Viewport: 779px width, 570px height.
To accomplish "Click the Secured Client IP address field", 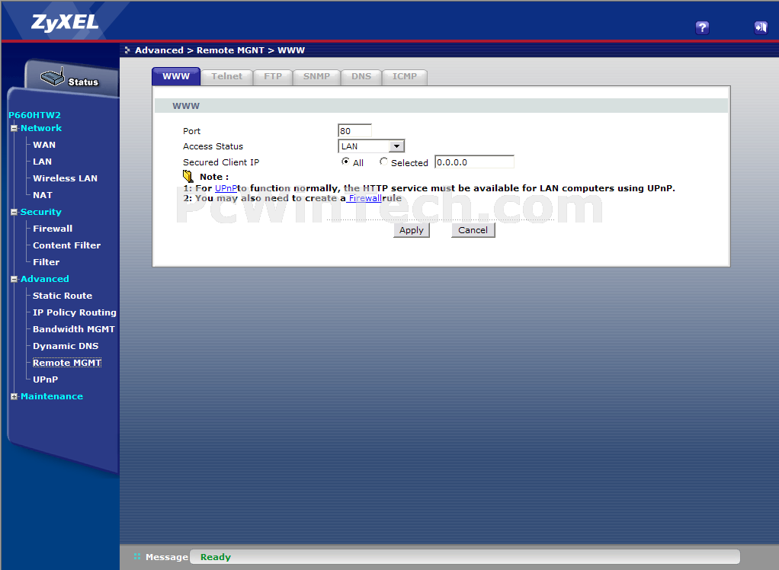I will click(x=474, y=162).
